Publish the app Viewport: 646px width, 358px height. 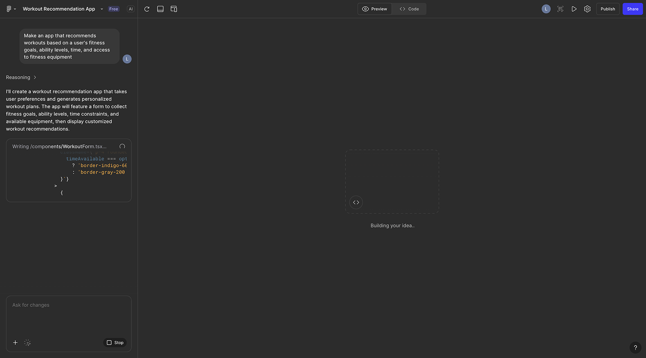608,9
